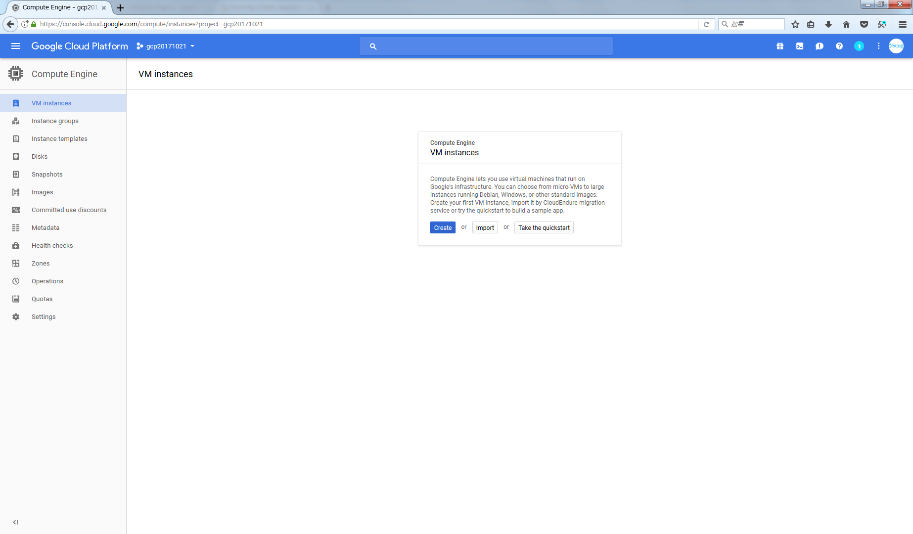
Task: Activate Google Cloud Shell icon
Action: tap(800, 46)
